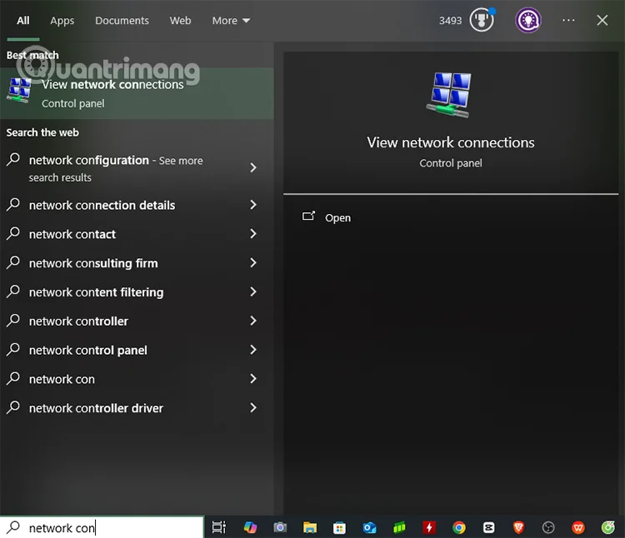Image resolution: width=625 pixels, height=538 pixels.
Task: Click Open in the preview pane
Action: pyautogui.click(x=338, y=218)
